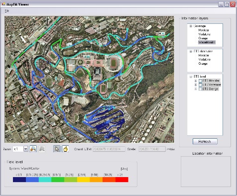Open the File menu
The height and width of the screenshot is (196, 237).
(x=6, y=11)
